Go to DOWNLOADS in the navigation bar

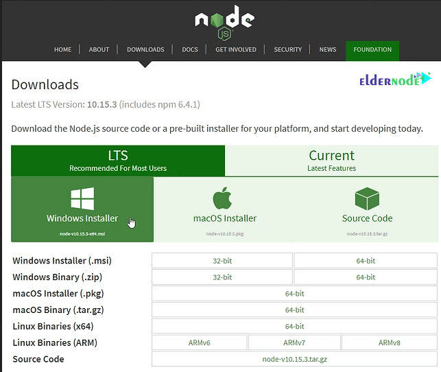(x=145, y=49)
